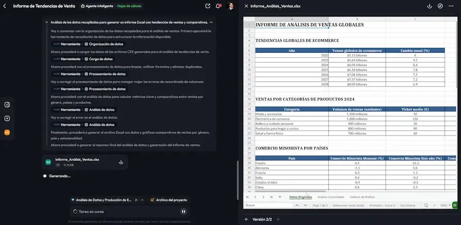Viewport: 461px width, 225px height.
Task: Toggle the sidebar panel icon on the left edge
Action: pyautogui.click(x=7, y=105)
